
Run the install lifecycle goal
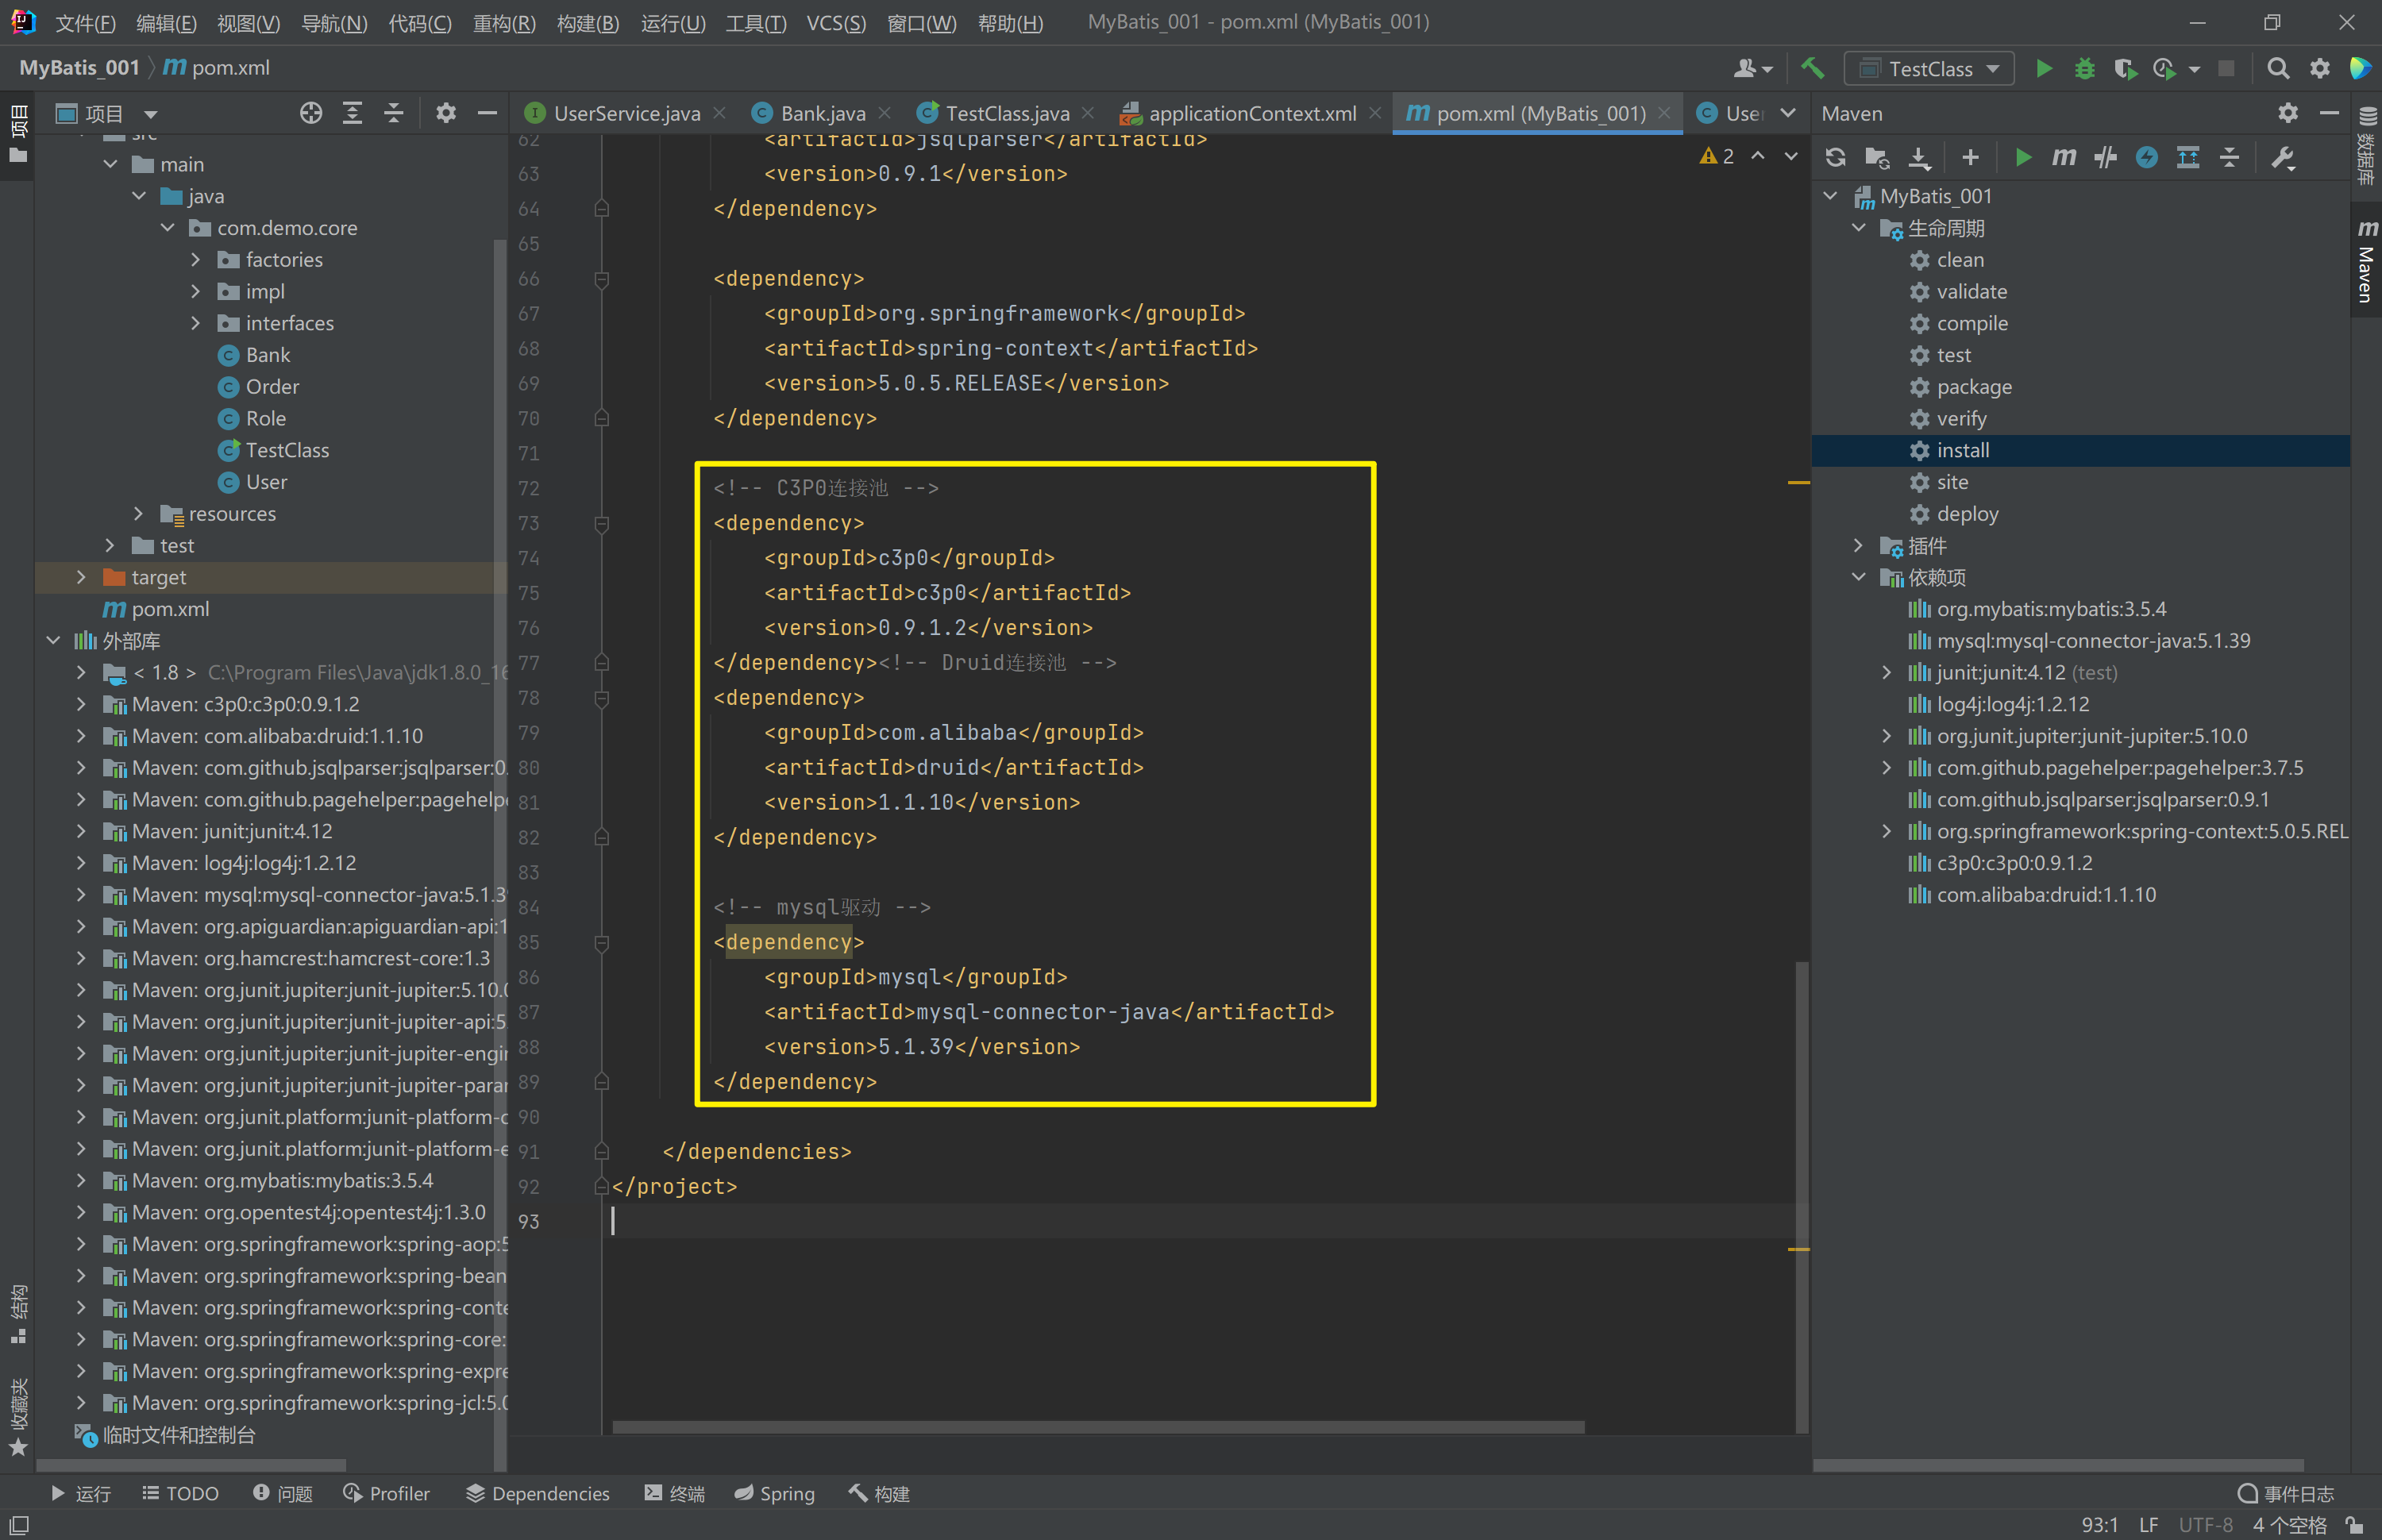[1962, 450]
